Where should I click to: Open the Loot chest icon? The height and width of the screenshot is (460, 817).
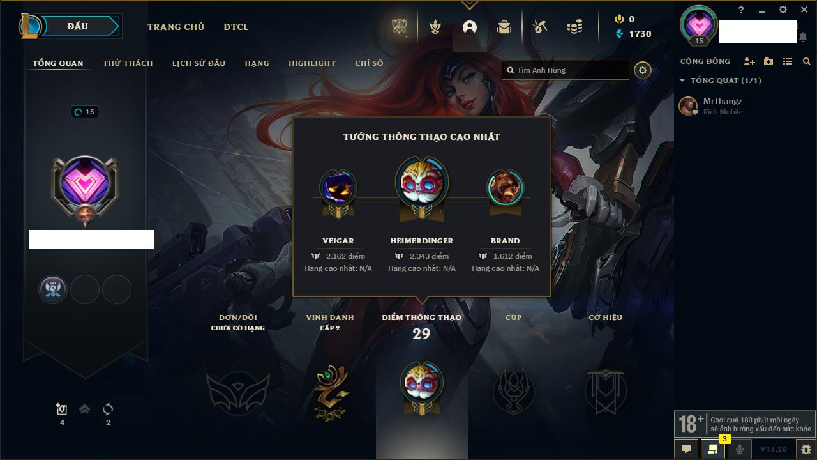[x=540, y=27]
